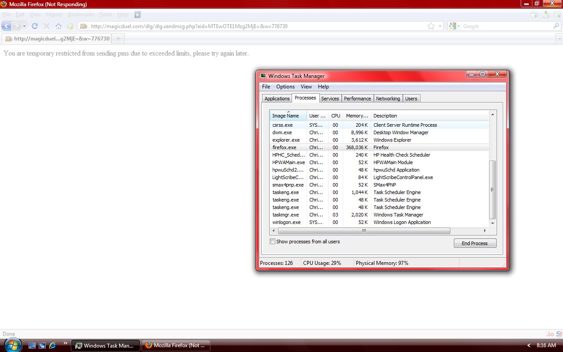Viewport: 563px width, 352px height.
Task: Switch to the Performance tab
Action: pyautogui.click(x=357, y=99)
